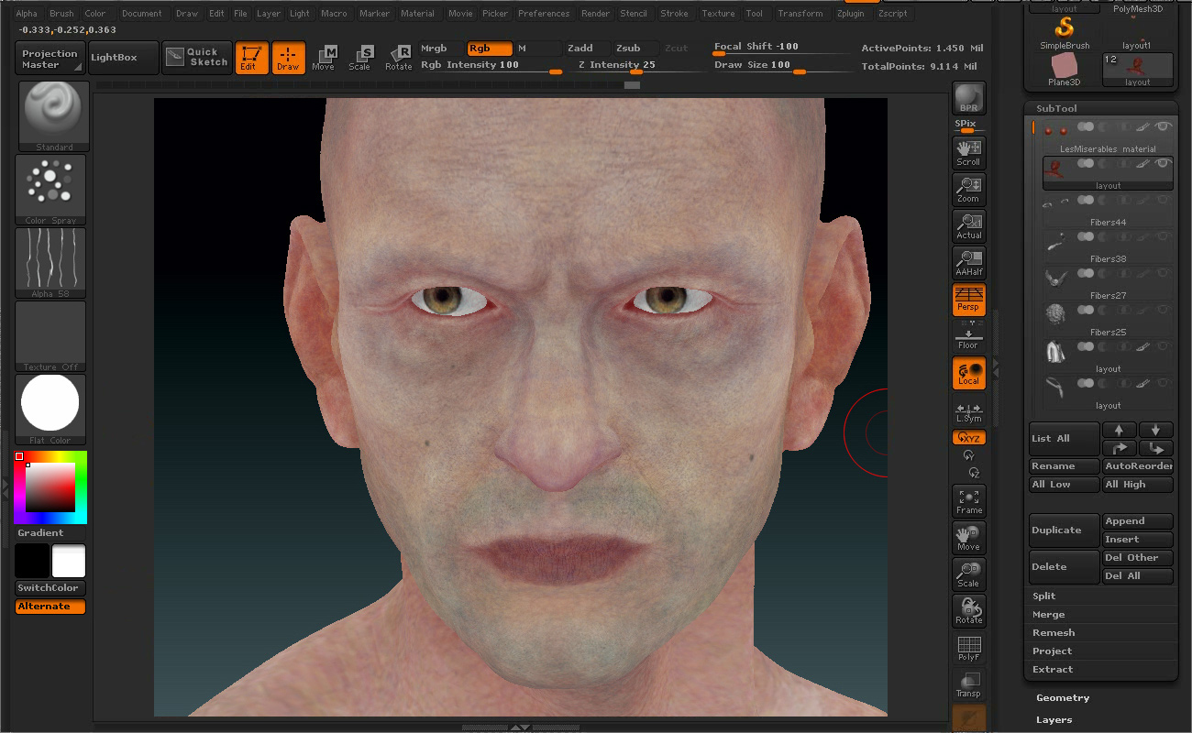Screen dimensions: 1192x733
Task: Click the Frame mesh icon
Action: click(969, 501)
